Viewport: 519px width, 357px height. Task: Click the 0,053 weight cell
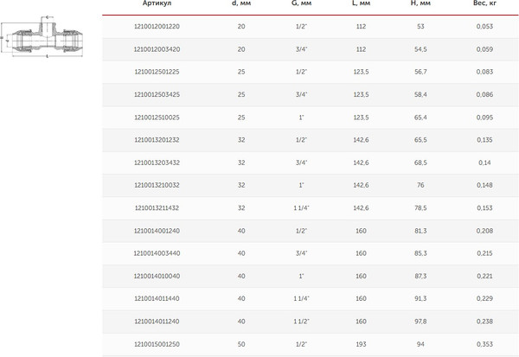coord(484,27)
